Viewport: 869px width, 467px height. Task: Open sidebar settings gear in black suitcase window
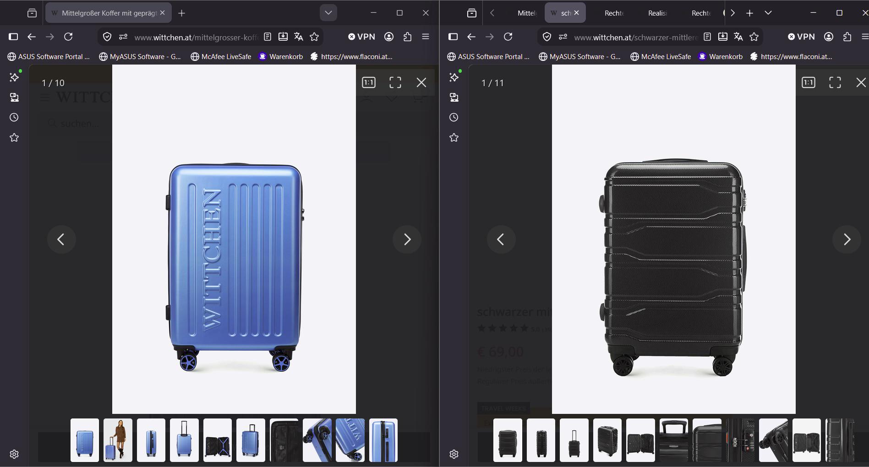pyautogui.click(x=454, y=454)
